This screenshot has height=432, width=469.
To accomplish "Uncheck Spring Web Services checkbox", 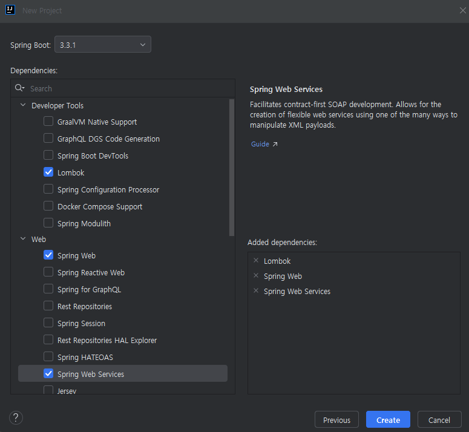I will pyautogui.click(x=48, y=373).
